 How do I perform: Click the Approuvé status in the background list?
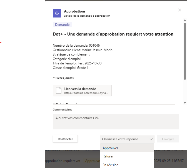tap(91, 161)
